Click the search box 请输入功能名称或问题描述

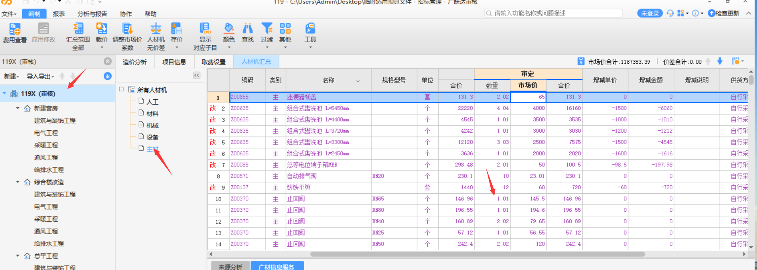[x=553, y=13]
